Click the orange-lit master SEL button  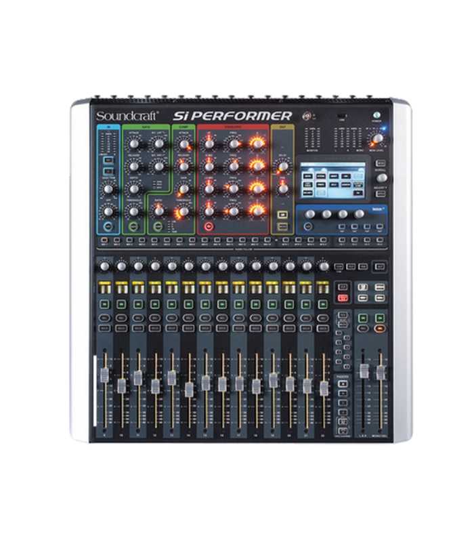tap(380, 328)
